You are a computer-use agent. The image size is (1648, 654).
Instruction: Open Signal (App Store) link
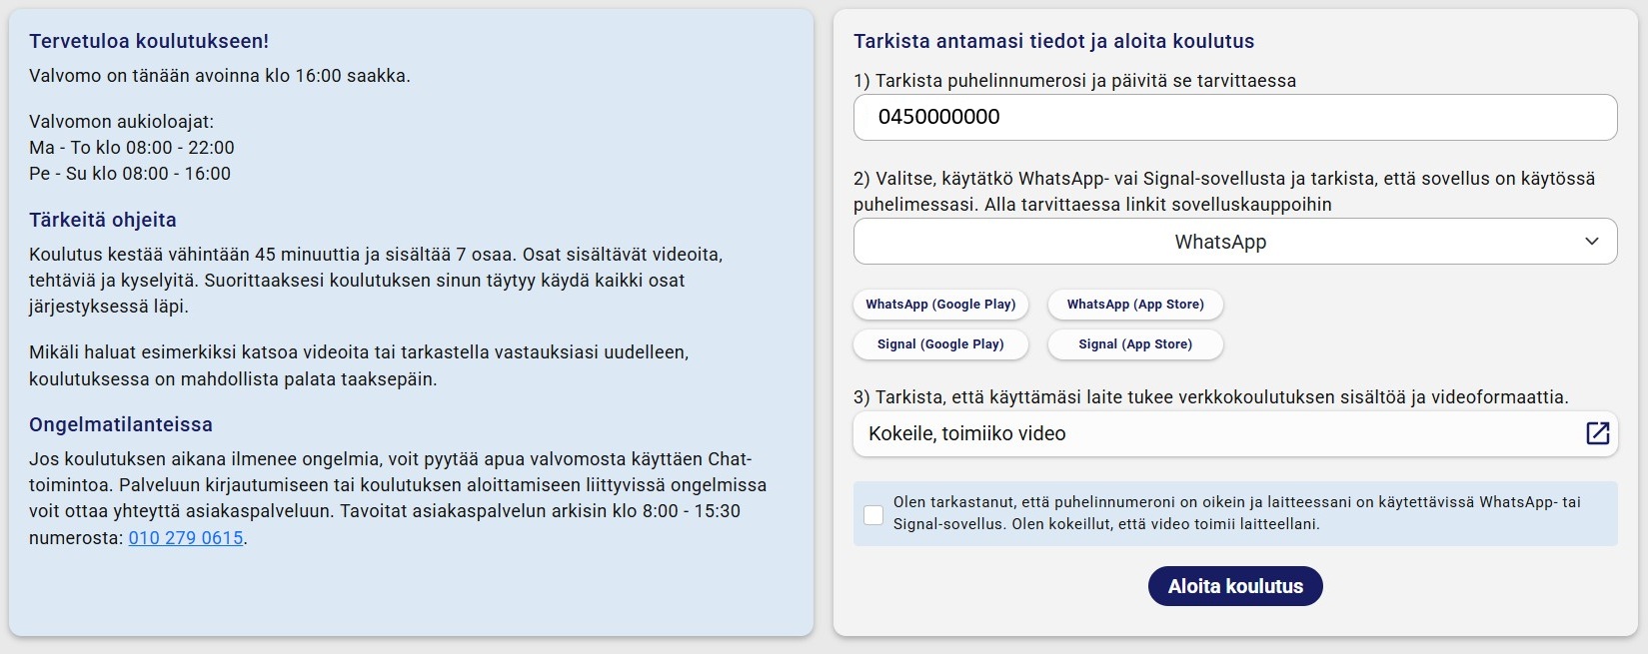click(1134, 344)
